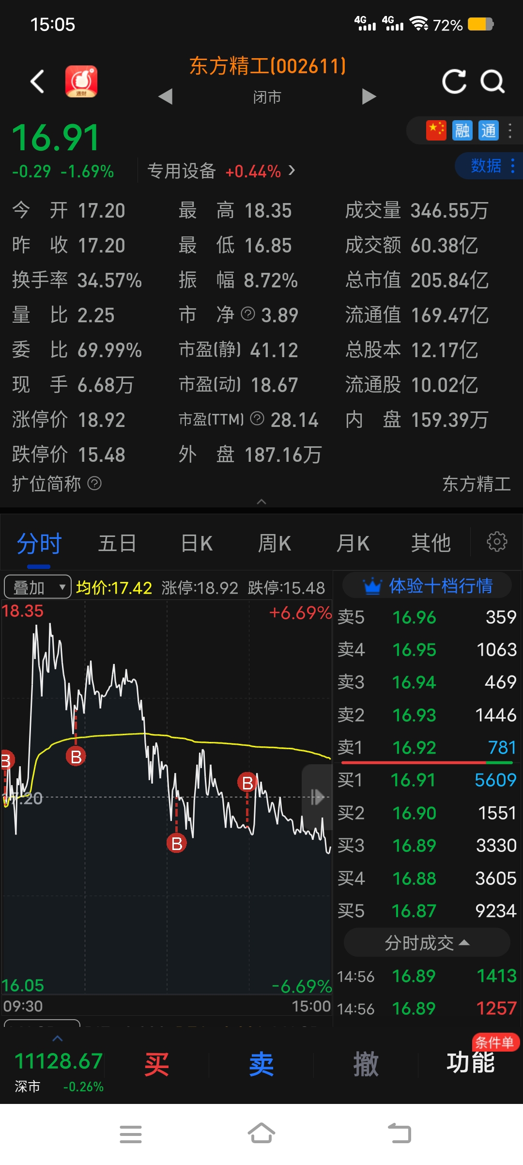Tap the 均价:17.42 label
This screenshot has width=523, height=1165.
click(x=114, y=587)
